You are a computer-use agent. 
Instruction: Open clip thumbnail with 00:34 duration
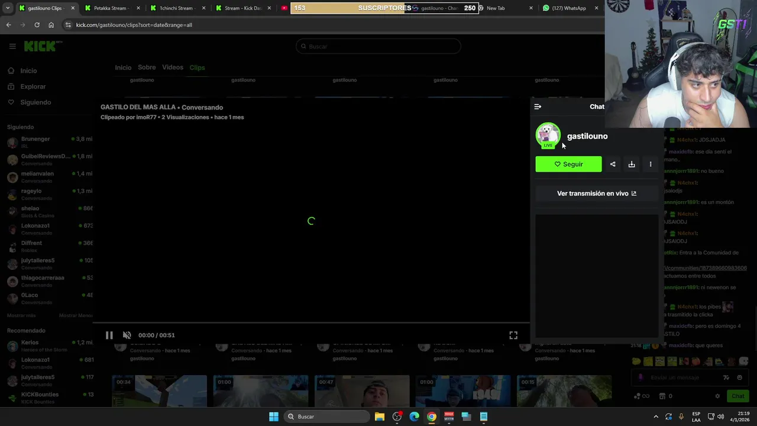(x=160, y=391)
